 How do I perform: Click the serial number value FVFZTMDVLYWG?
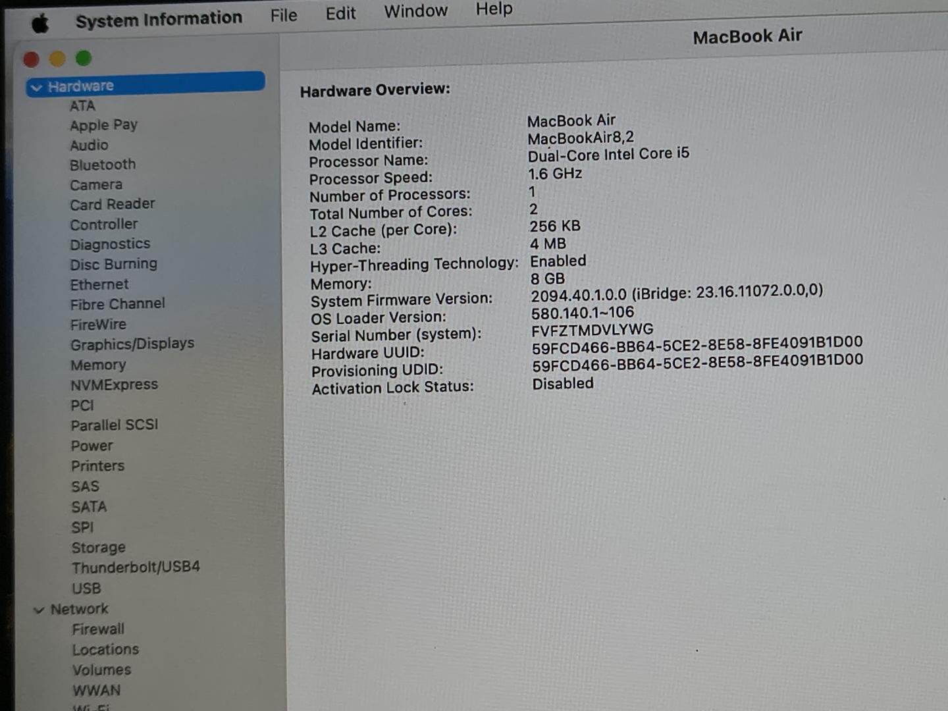[x=592, y=329]
